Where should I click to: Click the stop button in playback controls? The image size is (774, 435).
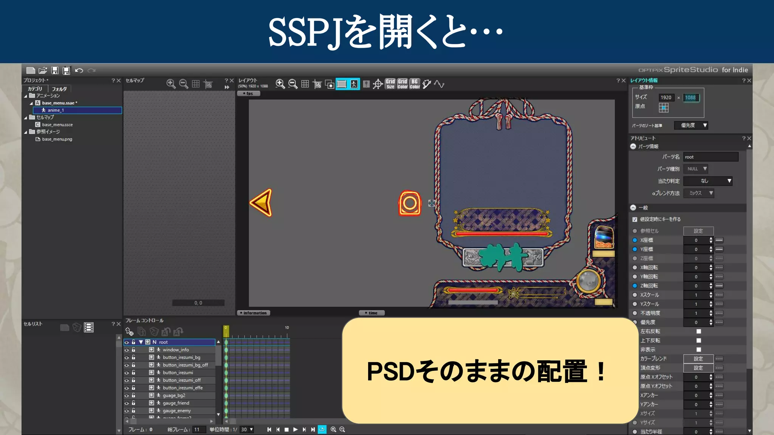[x=286, y=429]
